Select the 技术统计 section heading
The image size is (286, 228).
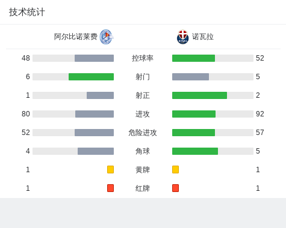pos(26,12)
